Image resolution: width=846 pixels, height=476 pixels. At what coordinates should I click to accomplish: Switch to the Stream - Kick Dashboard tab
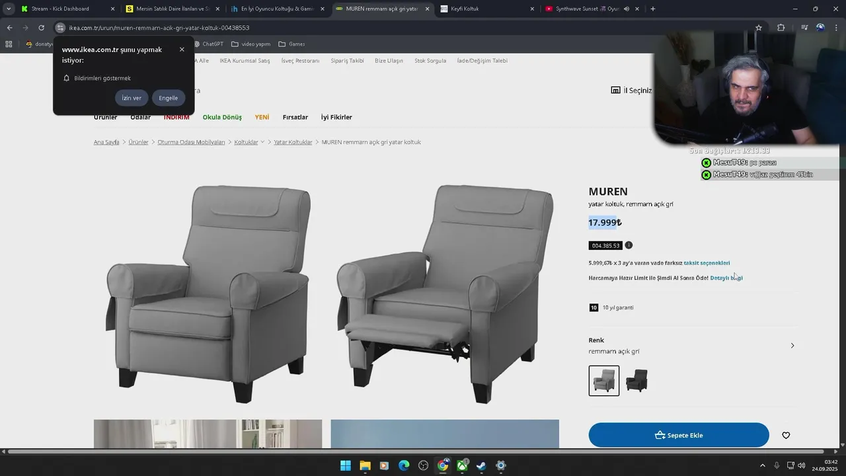pyautogui.click(x=67, y=9)
